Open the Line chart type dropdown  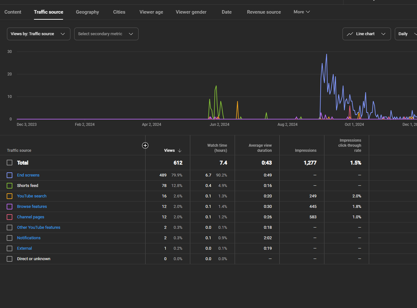(x=367, y=34)
